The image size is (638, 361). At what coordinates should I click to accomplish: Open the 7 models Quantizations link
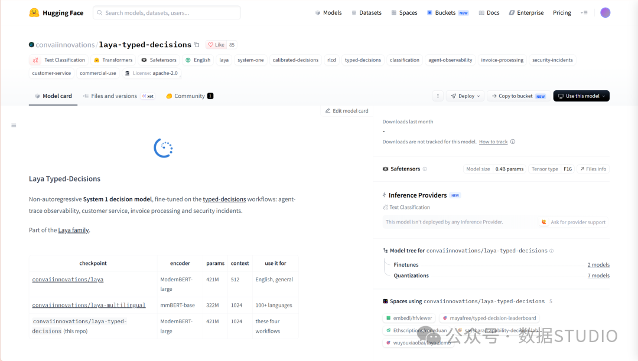click(598, 275)
